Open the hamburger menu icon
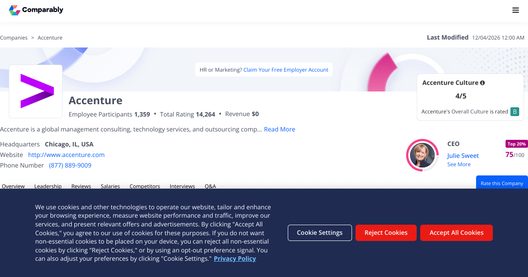The width and height of the screenshot is (528, 277). (516, 11)
